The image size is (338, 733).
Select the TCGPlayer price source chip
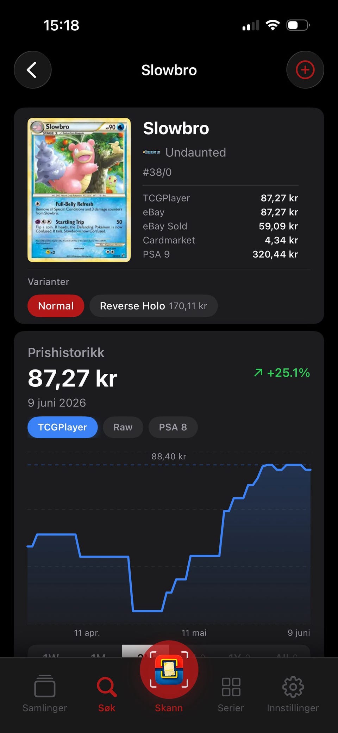coord(63,427)
